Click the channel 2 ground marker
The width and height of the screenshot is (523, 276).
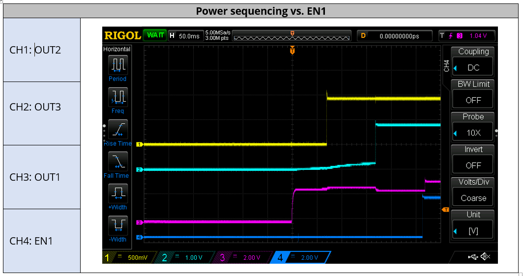coord(140,169)
